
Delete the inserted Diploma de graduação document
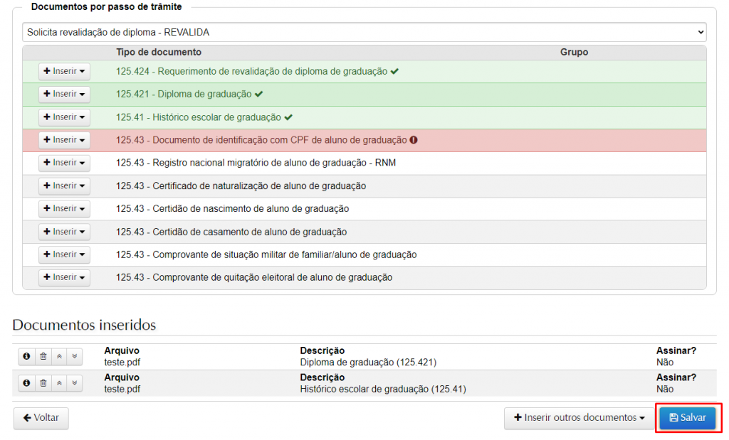click(x=43, y=356)
